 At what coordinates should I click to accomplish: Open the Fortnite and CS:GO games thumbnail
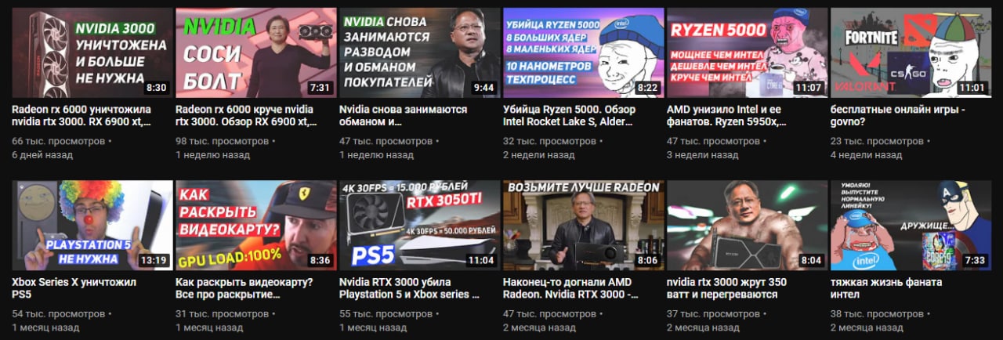click(x=911, y=52)
